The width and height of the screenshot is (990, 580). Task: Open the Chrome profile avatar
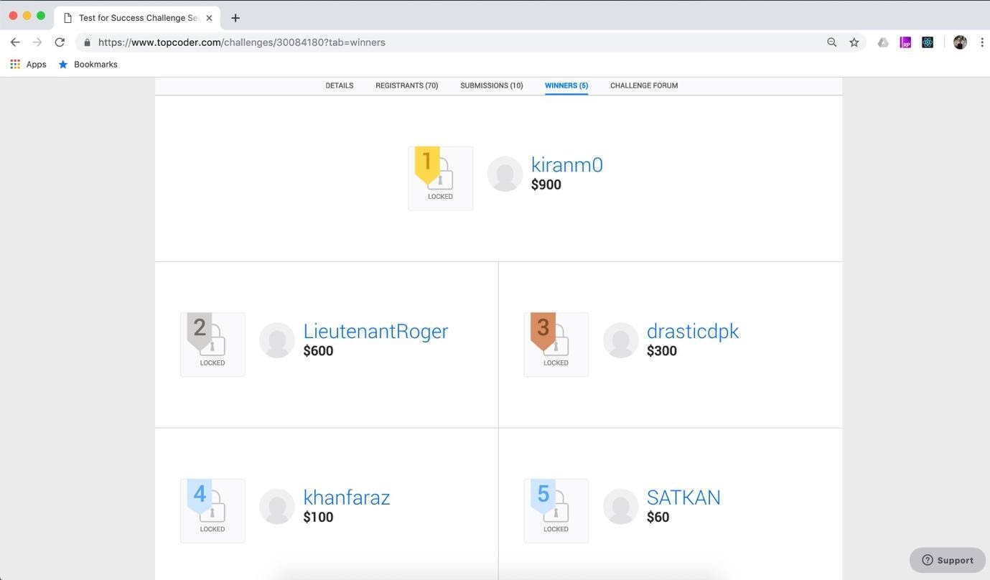pyautogui.click(x=960, y=42)
